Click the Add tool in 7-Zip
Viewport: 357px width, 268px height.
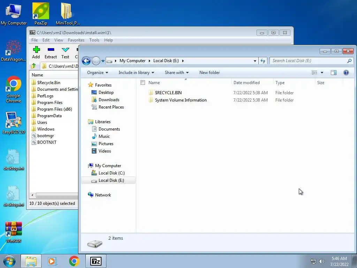tap(36, 52)
